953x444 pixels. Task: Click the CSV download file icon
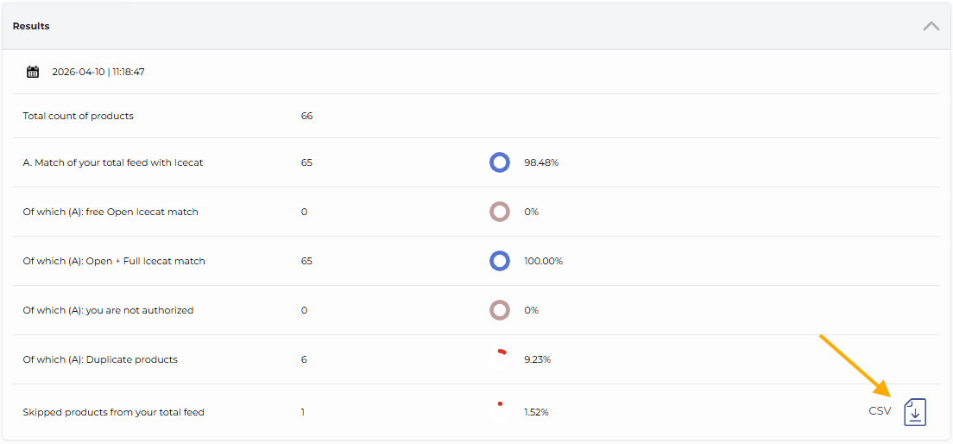[x=915, y=412]
